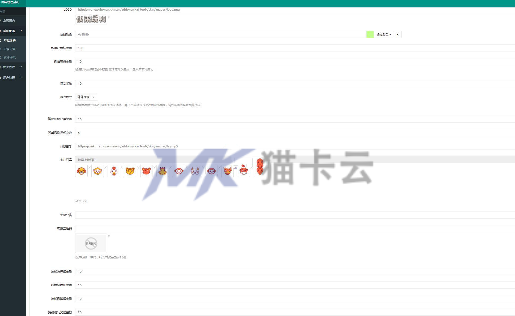Select the tiger card thumbnail
This screenshot has height=316, width=515.
click(x=130, y=171)
